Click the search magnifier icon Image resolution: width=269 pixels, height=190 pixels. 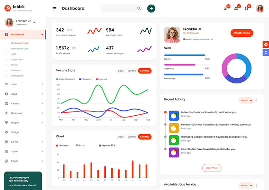(x=139, y=8)
